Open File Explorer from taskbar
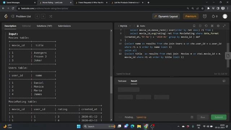Viewport: 231px width, 130px height. pyautogui.click(x=139, y=126)
